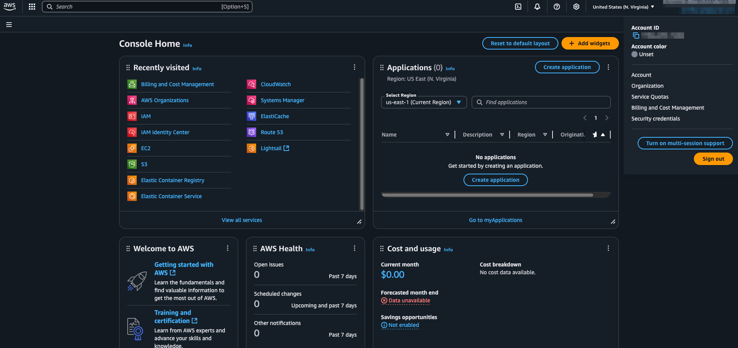Open Go to myApplications link
This screenshot has height=348, width=738.
click(x=496, y=220)
